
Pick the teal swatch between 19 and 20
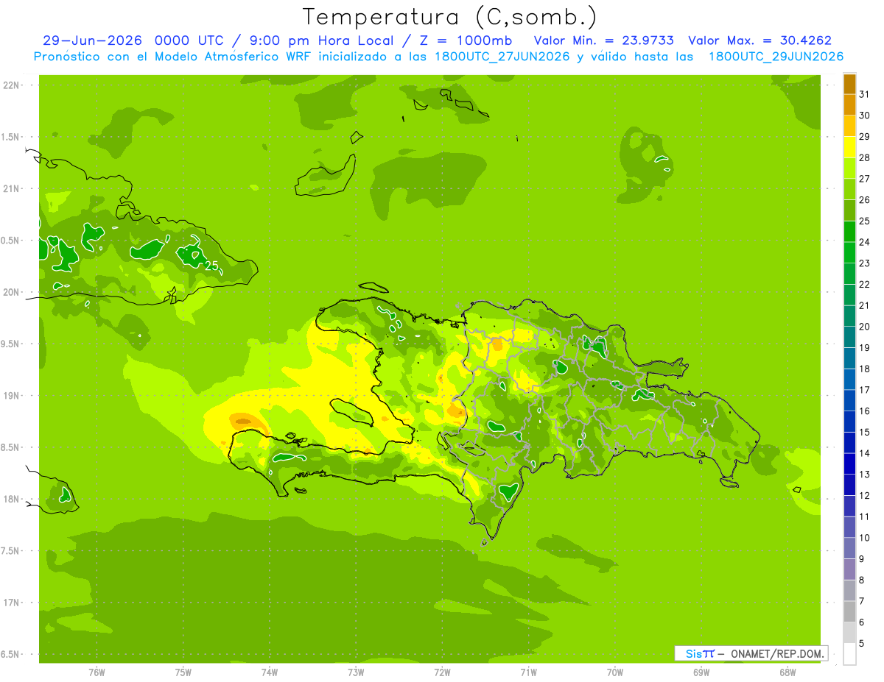pos(849,337)
